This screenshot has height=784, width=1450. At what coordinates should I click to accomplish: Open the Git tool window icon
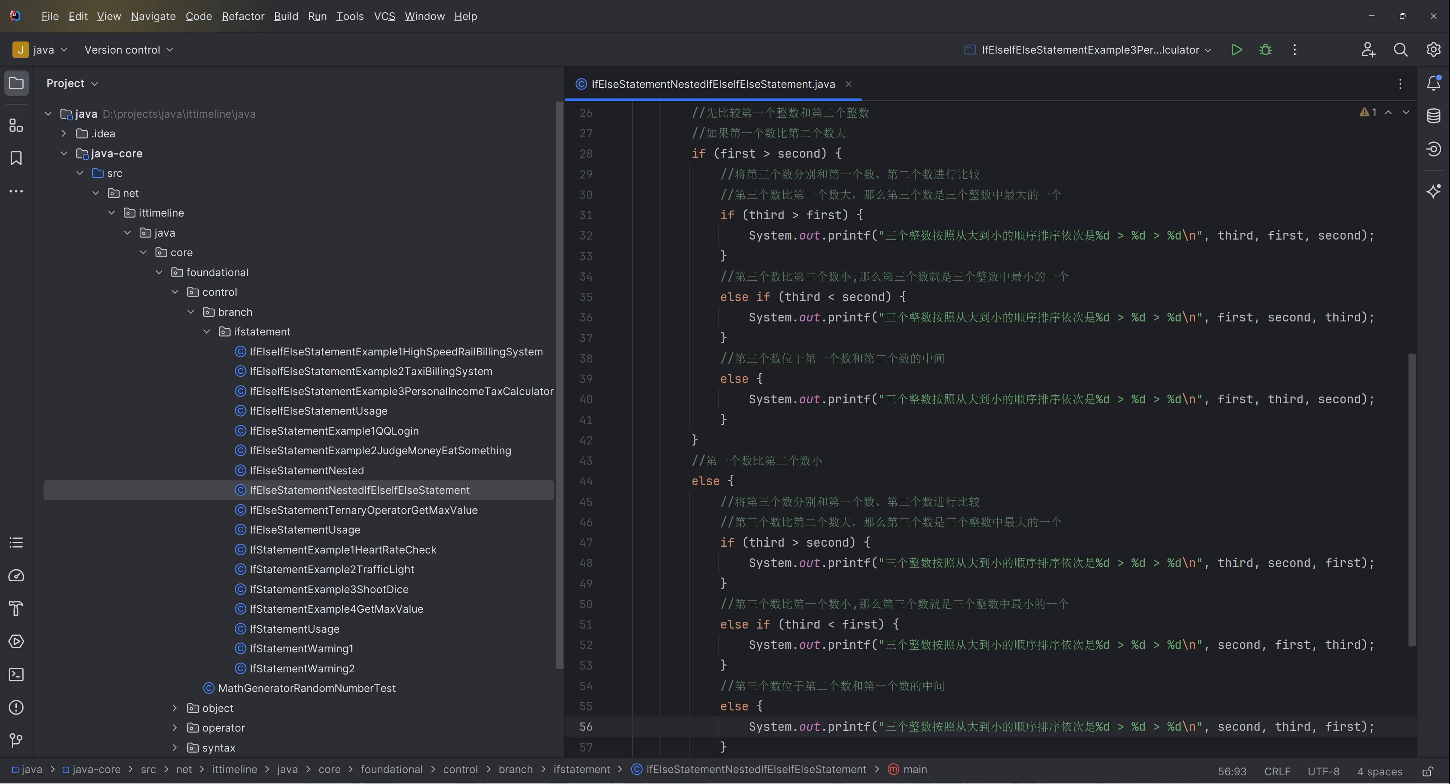point(16,740)
